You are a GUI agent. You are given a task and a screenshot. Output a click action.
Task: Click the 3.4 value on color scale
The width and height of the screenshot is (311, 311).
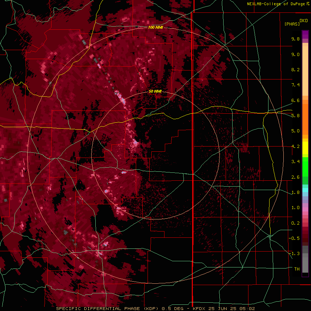click(x=295, y=162)
